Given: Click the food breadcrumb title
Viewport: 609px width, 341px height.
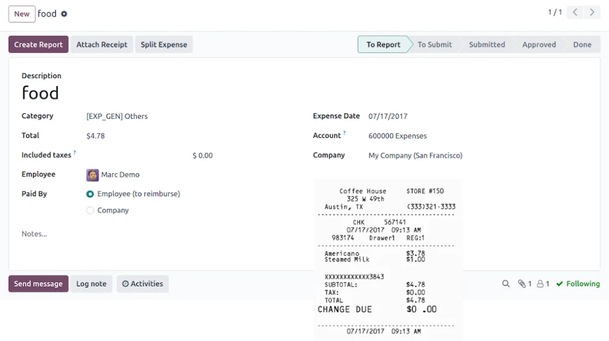Looking at the screenshot, I should pyautogui.click(x=47, y=14).
